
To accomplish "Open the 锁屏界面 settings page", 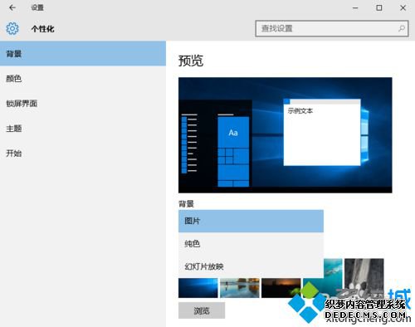I will [x=83, y=104].
